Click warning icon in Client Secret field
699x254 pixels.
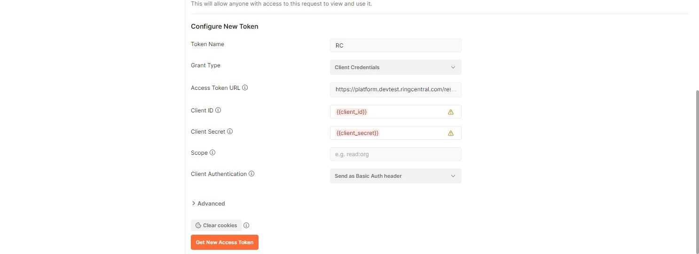click(x=451, y=133)
